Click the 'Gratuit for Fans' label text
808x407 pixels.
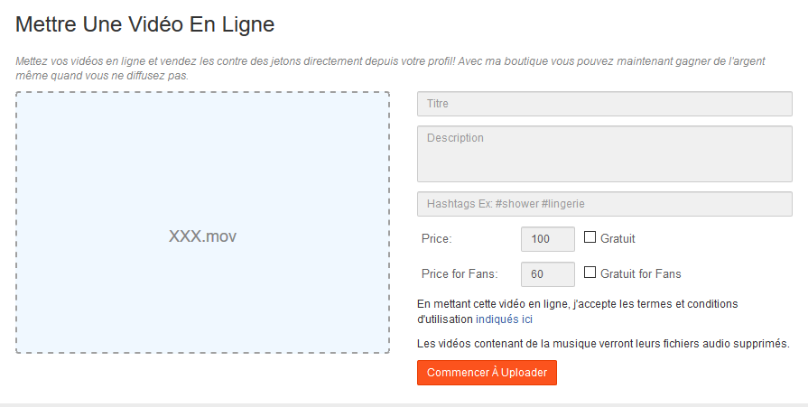tap(641, 274)
